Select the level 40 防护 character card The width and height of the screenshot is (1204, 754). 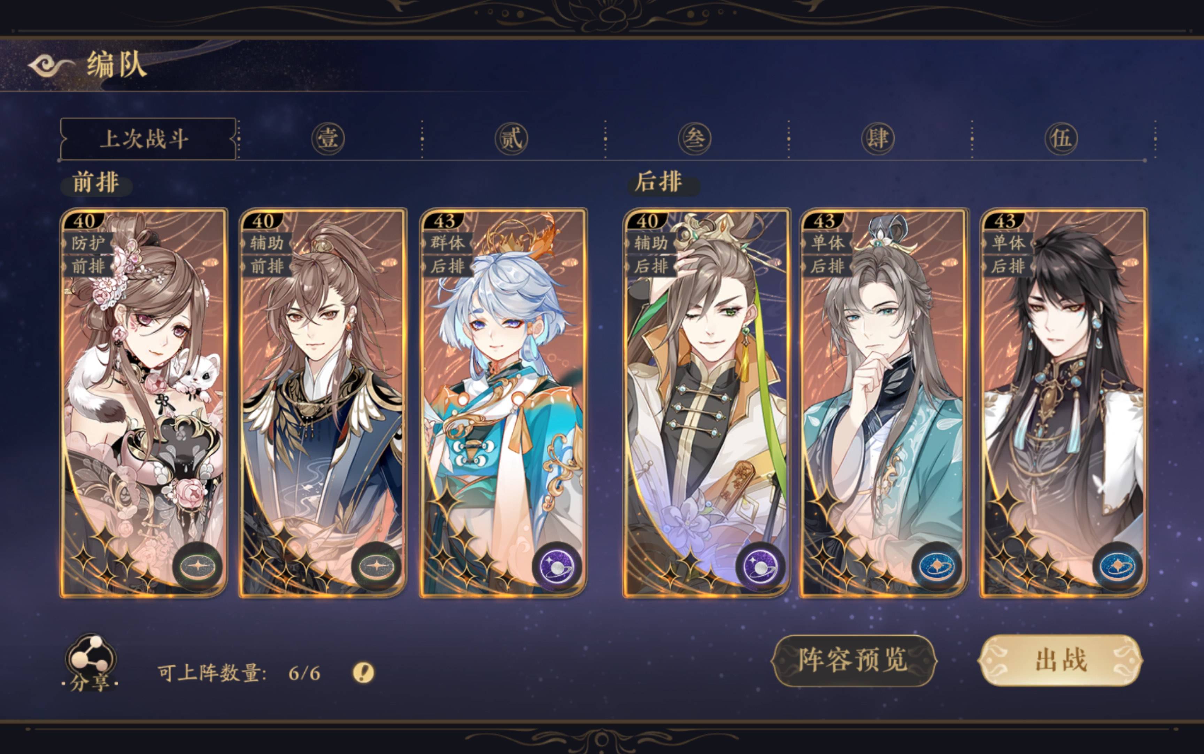pyautogui.click(x=144, y=403)
